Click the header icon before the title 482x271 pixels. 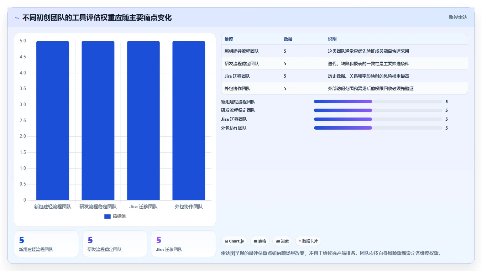tap(17, 18)
